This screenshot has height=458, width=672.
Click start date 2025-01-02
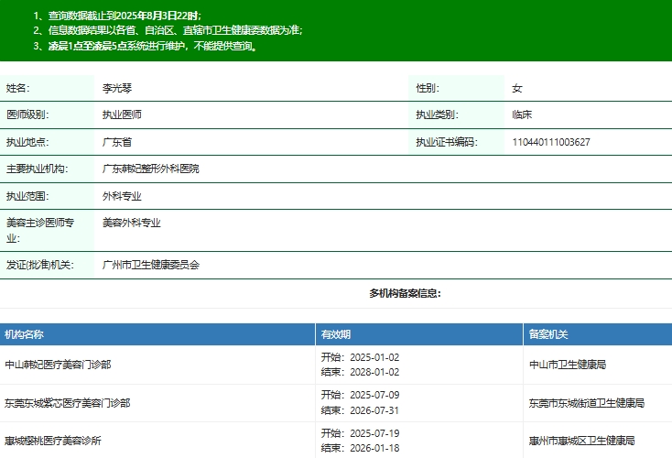[x=374, y=357]
